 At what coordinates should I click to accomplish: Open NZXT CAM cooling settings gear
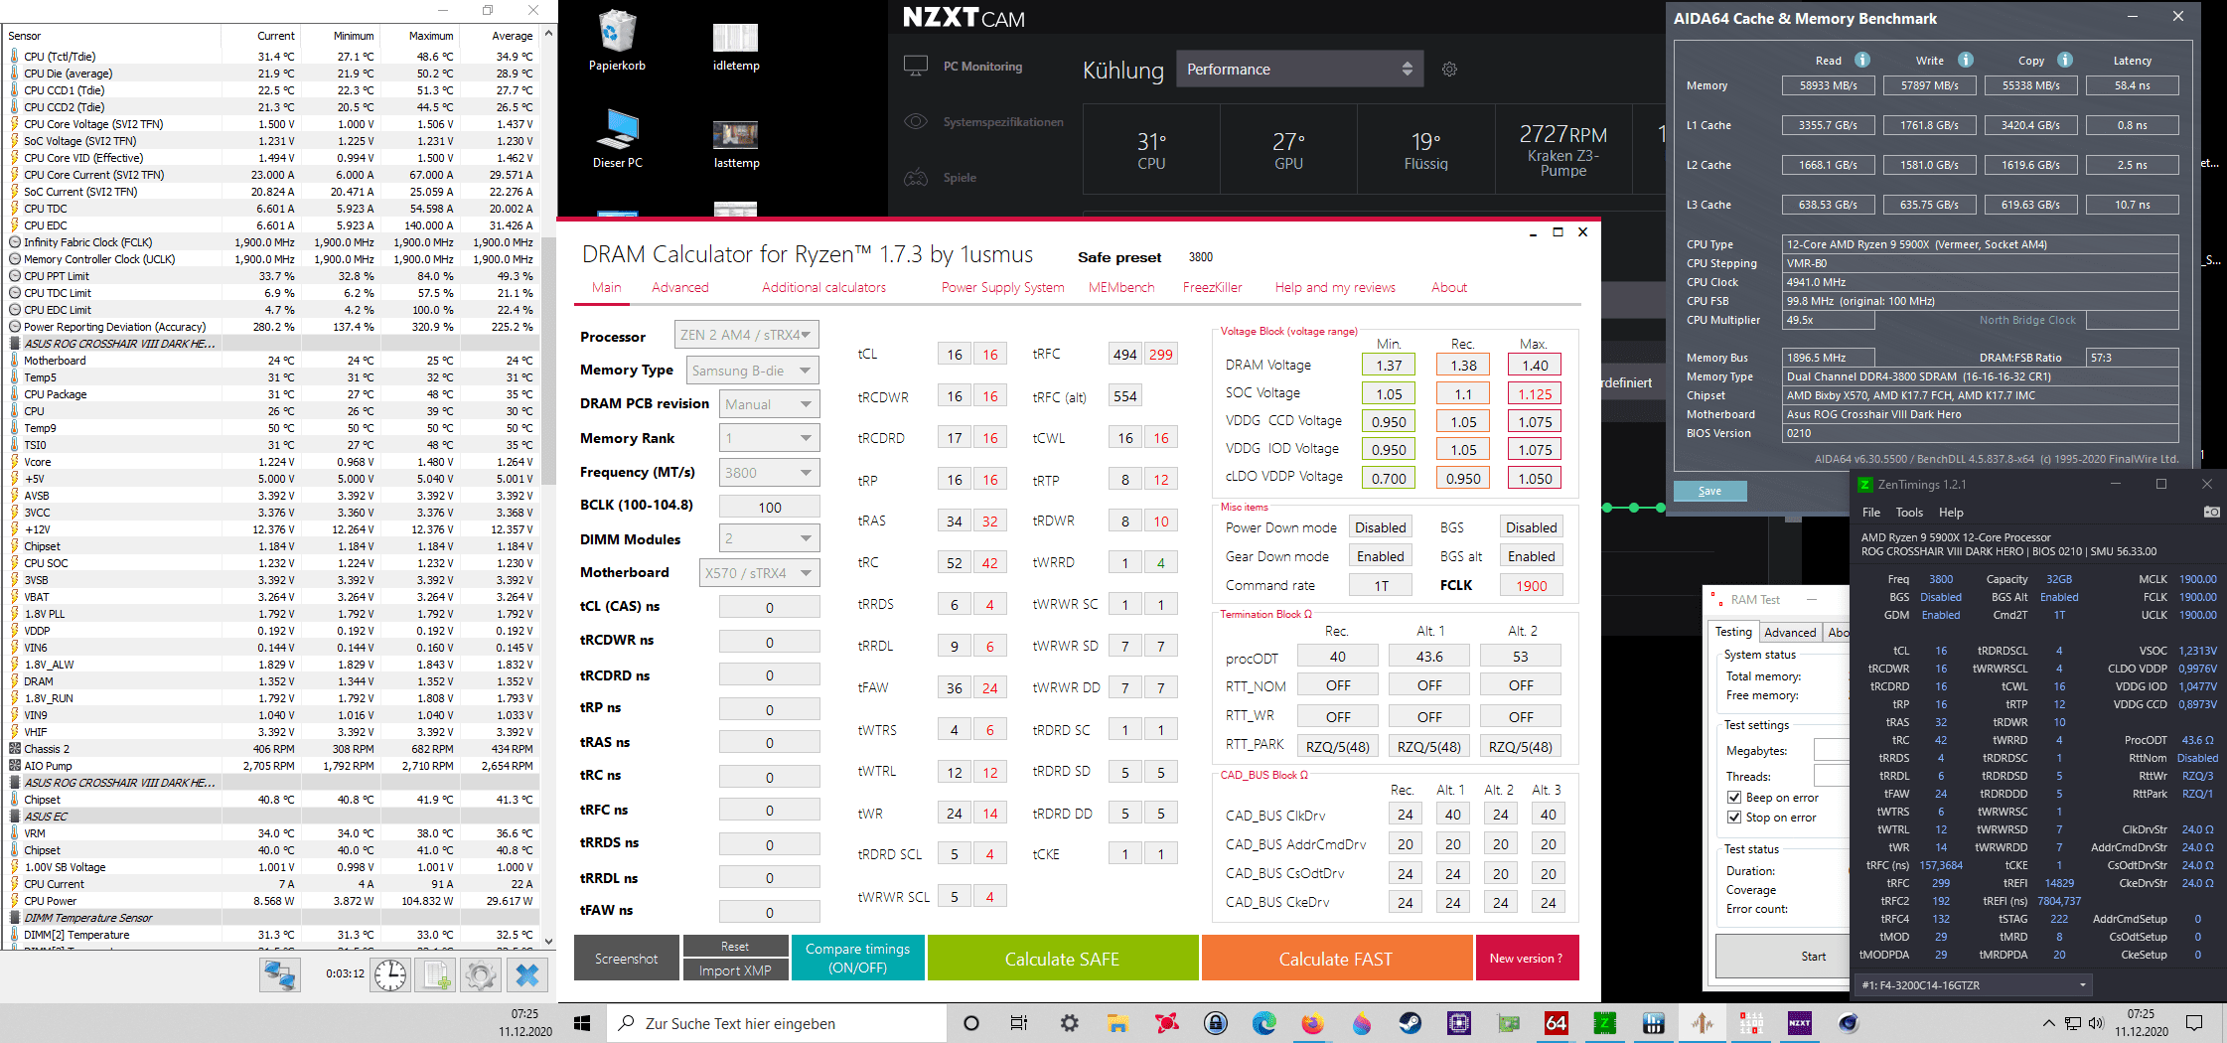1449,70
